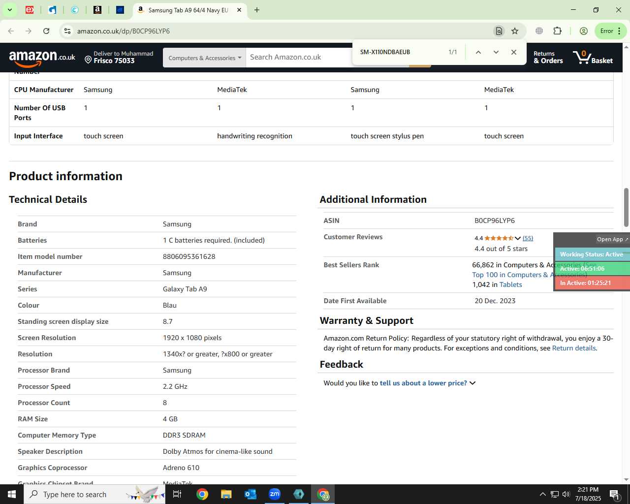
Task: Bookmark this page with the star icon
Action: point(515,31)
